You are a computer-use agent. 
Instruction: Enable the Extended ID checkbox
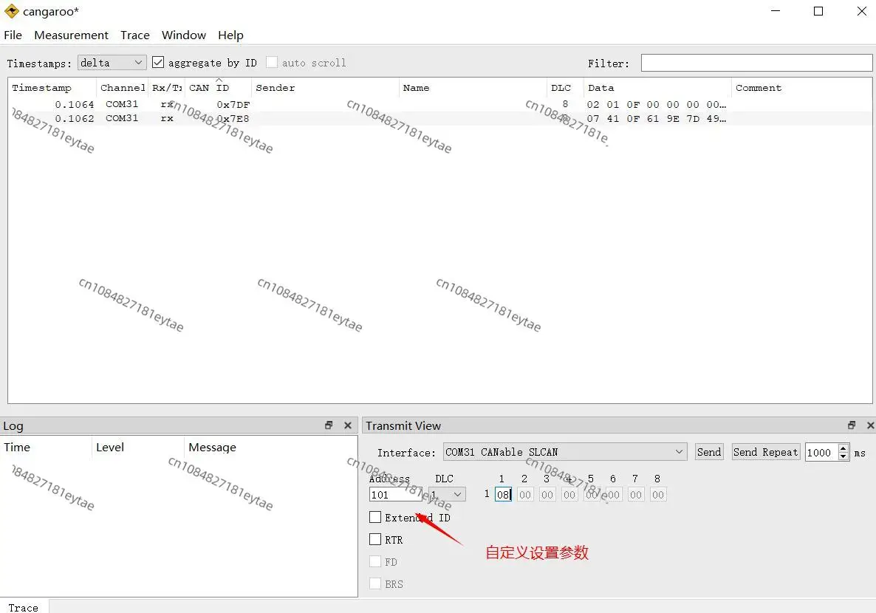(x=375, y=518)
